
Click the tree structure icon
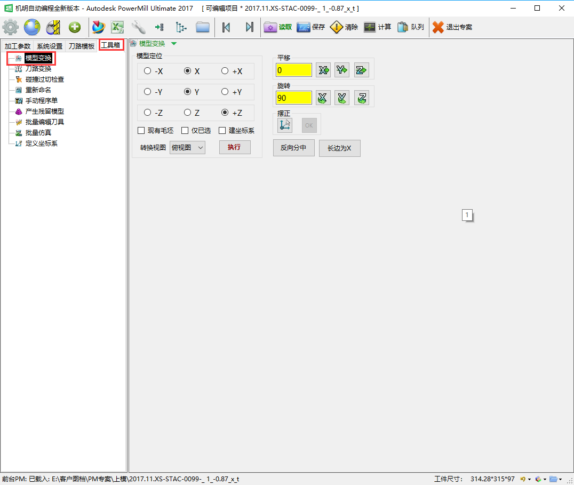click(x=181, y=27)
